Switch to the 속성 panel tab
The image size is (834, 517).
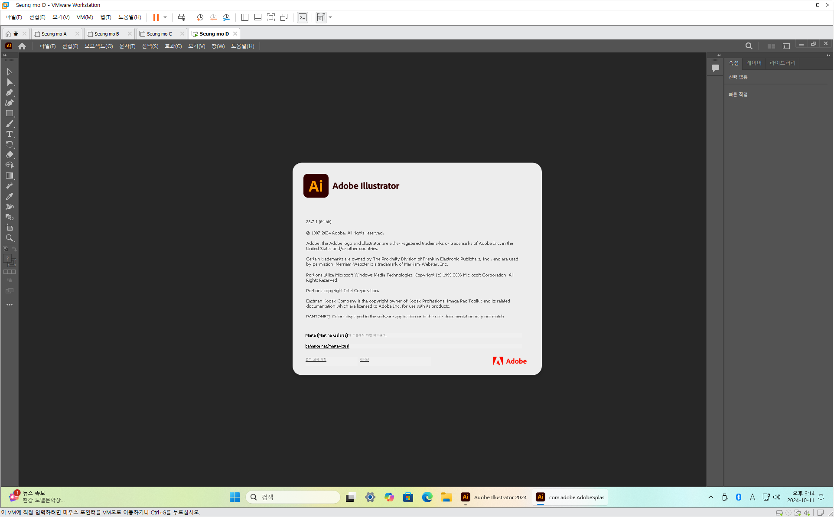pyautogui.click(x=733, y=63)
